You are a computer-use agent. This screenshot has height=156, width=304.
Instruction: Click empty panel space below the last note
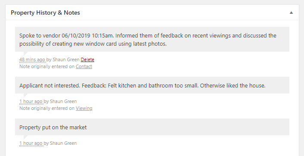(x=152, y=152)
